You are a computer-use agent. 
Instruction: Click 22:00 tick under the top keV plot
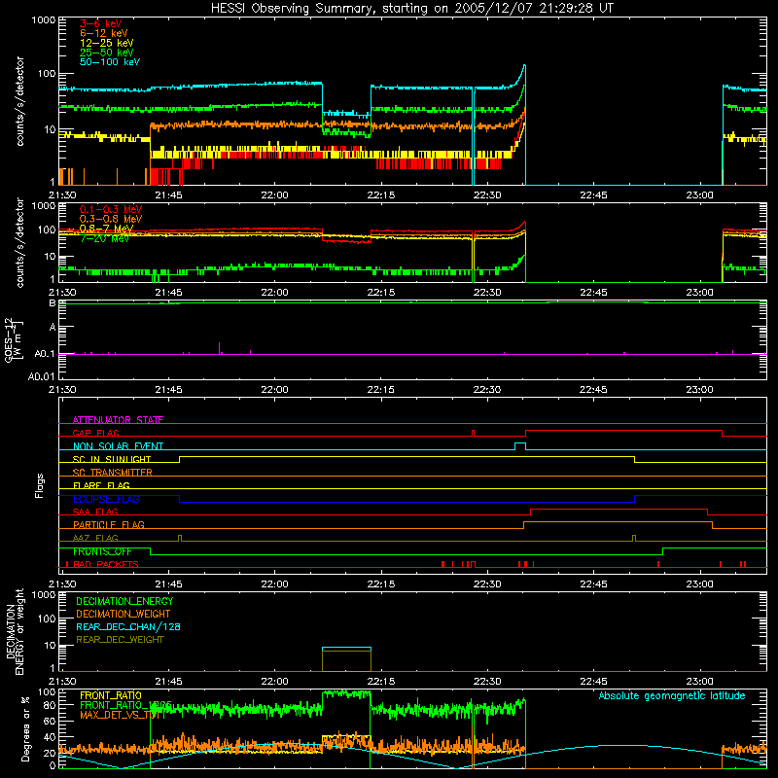pyautogui.click(x=274, y=195)
